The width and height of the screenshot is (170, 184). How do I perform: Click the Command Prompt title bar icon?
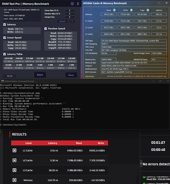coord(3,81)
